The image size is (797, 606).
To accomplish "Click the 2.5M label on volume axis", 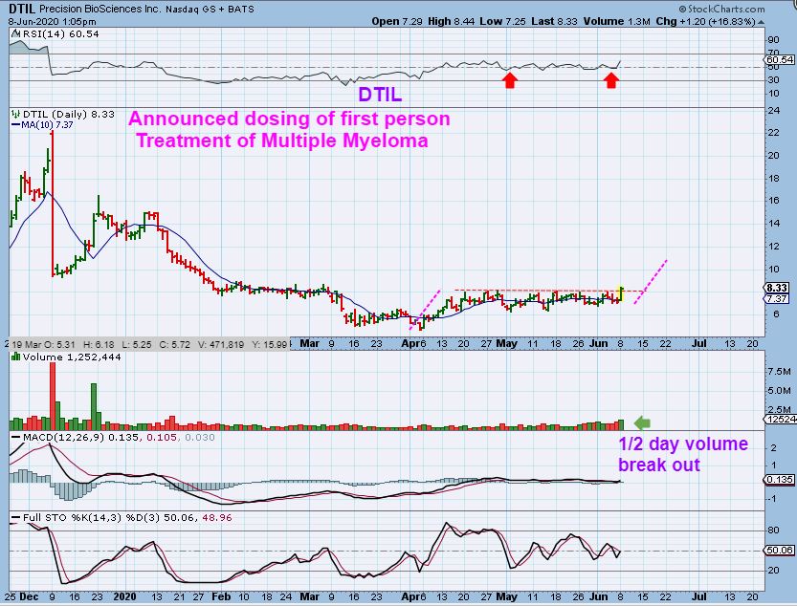I will coord(779,409).
